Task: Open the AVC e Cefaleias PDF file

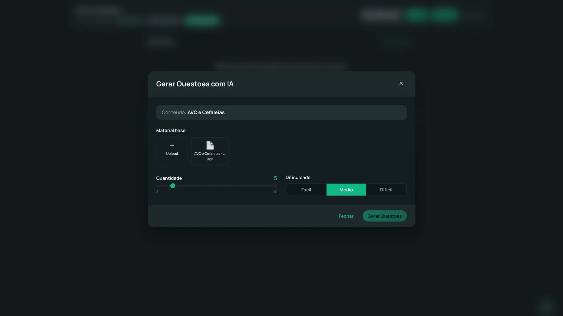Action: tap(210, 151)
